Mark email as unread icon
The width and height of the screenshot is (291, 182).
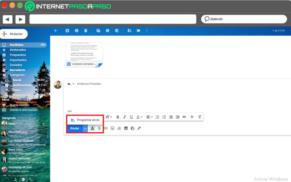(98, 31)
